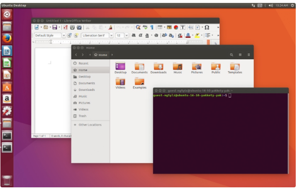Viewport: 297px width, 189px height.
Task: Insert a table in Writer
Action: click(x=160, y=27)
